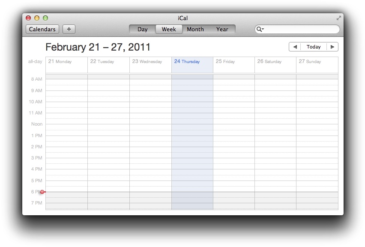Switch to Week view
365x247 pixels.
(169, 29)
